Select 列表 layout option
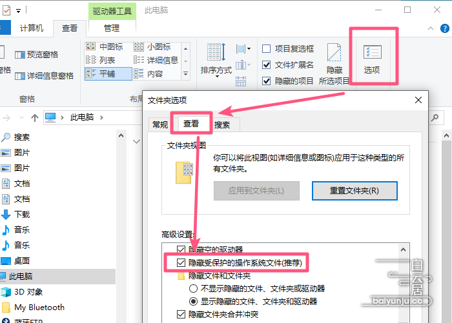This screenshot has width=452, height=323. tap(101, 60)
